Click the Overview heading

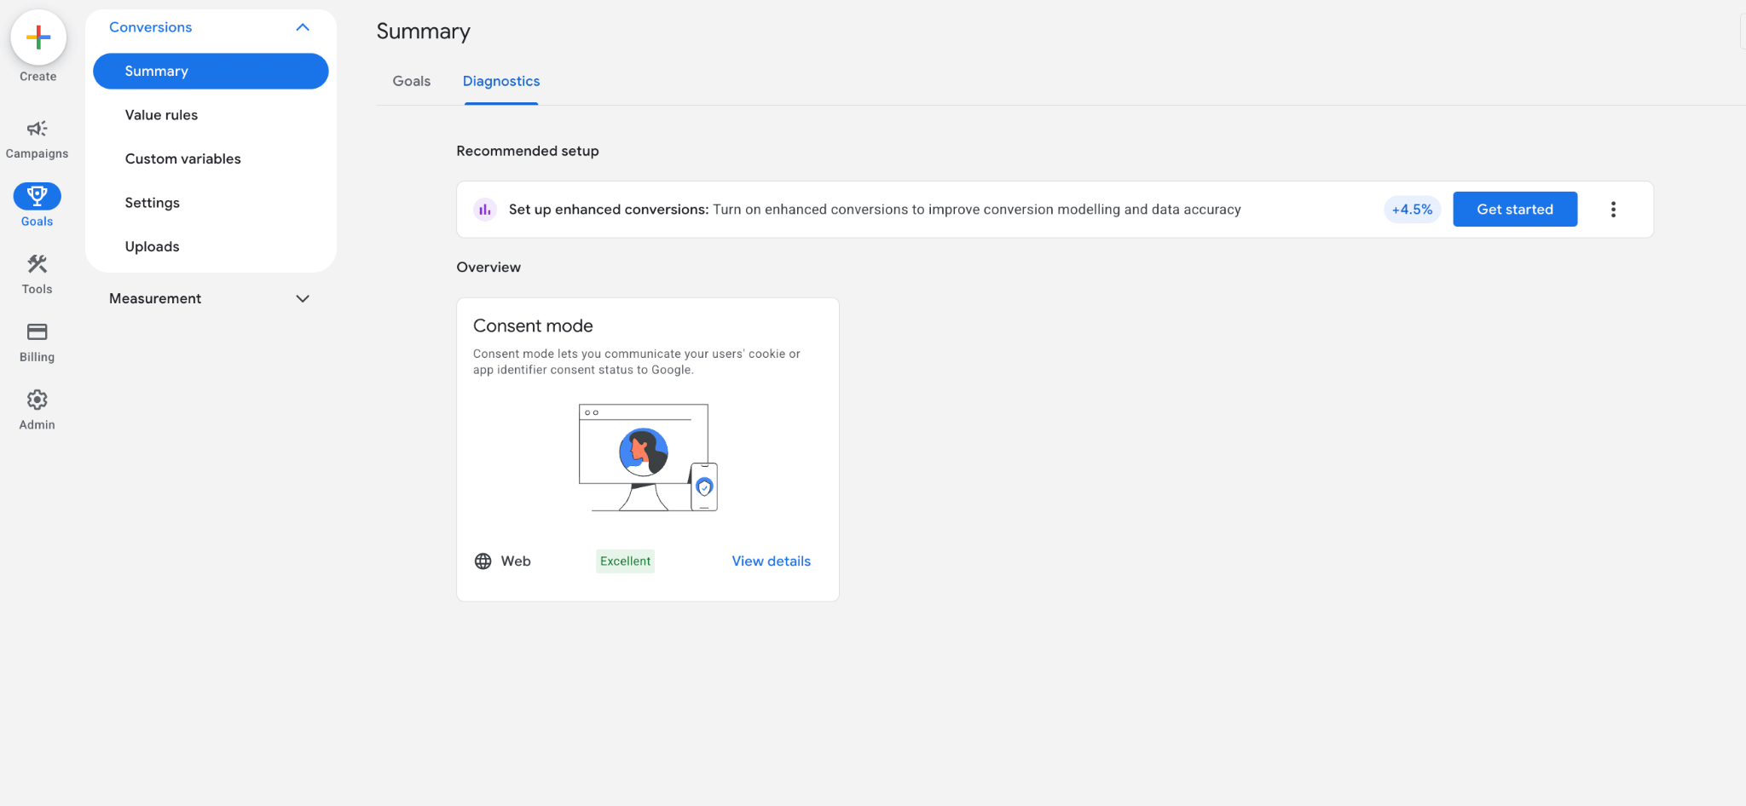[489, 267]
